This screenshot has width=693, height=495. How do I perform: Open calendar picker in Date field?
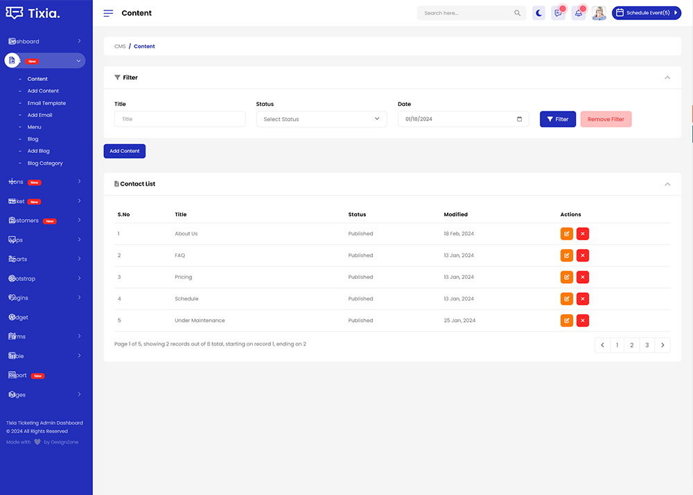coord(520,119)
